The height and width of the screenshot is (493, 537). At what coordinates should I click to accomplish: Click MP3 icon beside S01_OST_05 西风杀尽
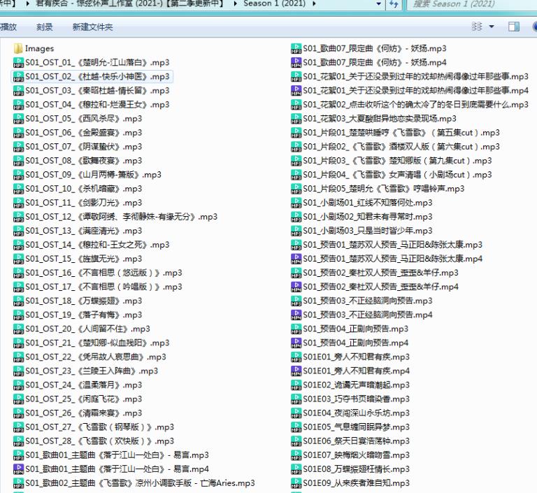[x=18, y=119]
